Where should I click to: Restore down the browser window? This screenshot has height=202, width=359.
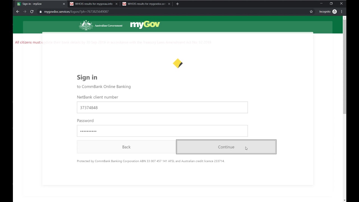pyautogui.click(x=331, y=4)
